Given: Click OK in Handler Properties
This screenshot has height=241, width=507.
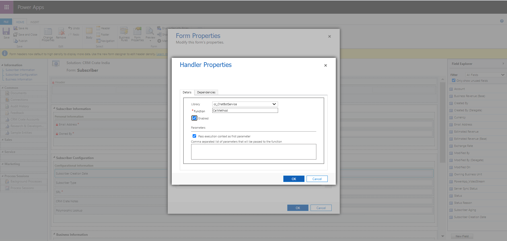Looking at the screenshot, I should pos(294,179).
